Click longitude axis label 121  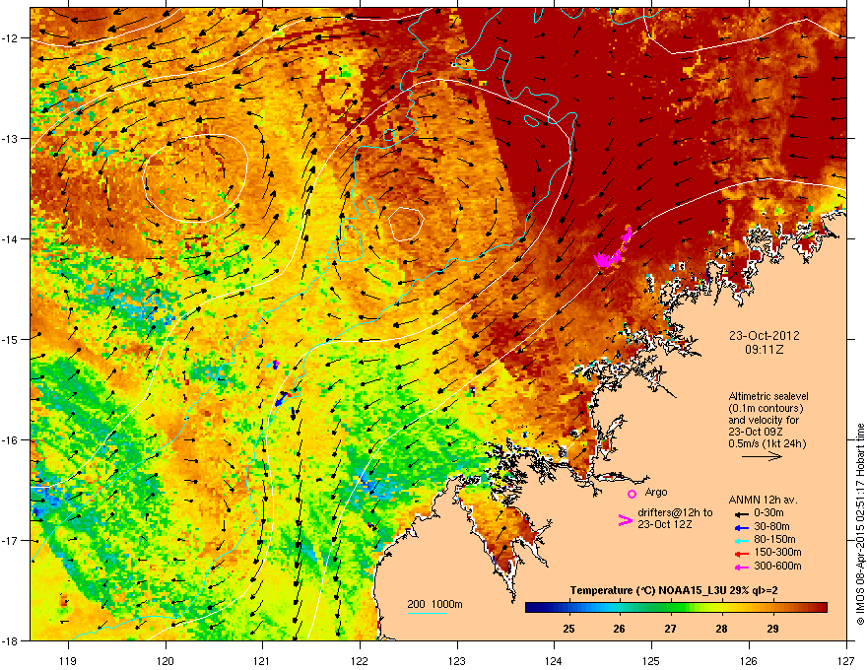pyautogui.click(x=262, y=660)
